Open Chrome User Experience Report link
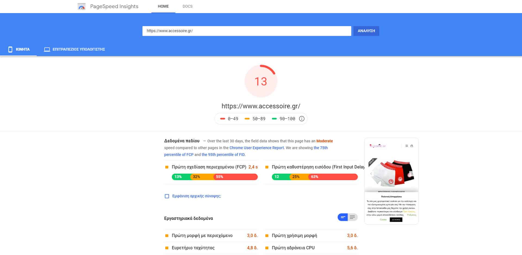The image size is (522, 255). coord(257,148)
